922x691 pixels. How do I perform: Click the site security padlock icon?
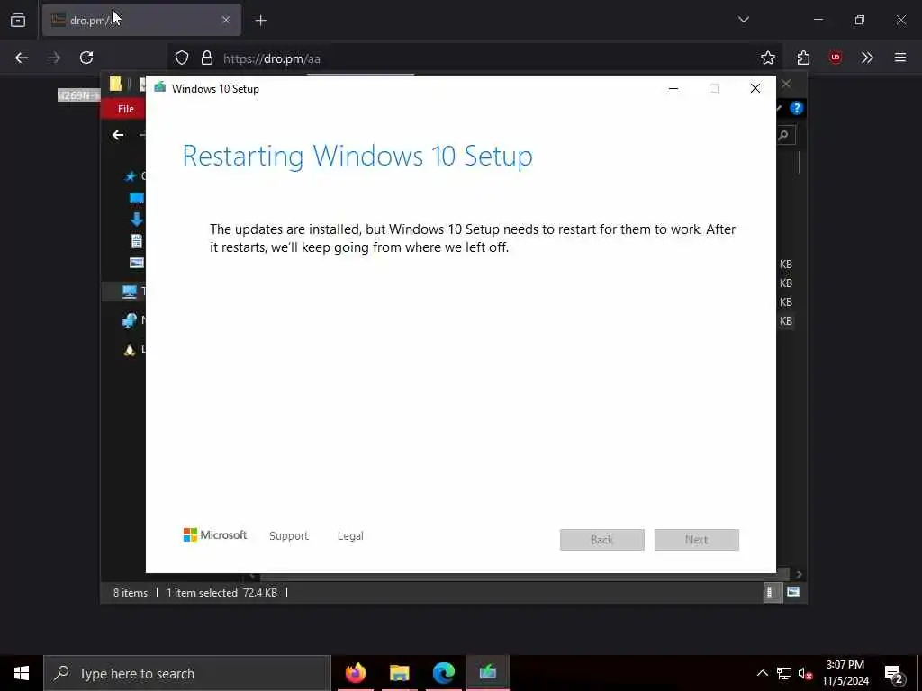pos(206,58)
